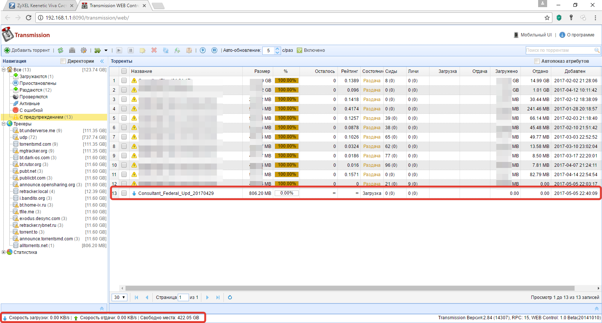Reload the page using the browser reload button
The image size is (602, 323).
pyautogui.click(x=29, y=18)
